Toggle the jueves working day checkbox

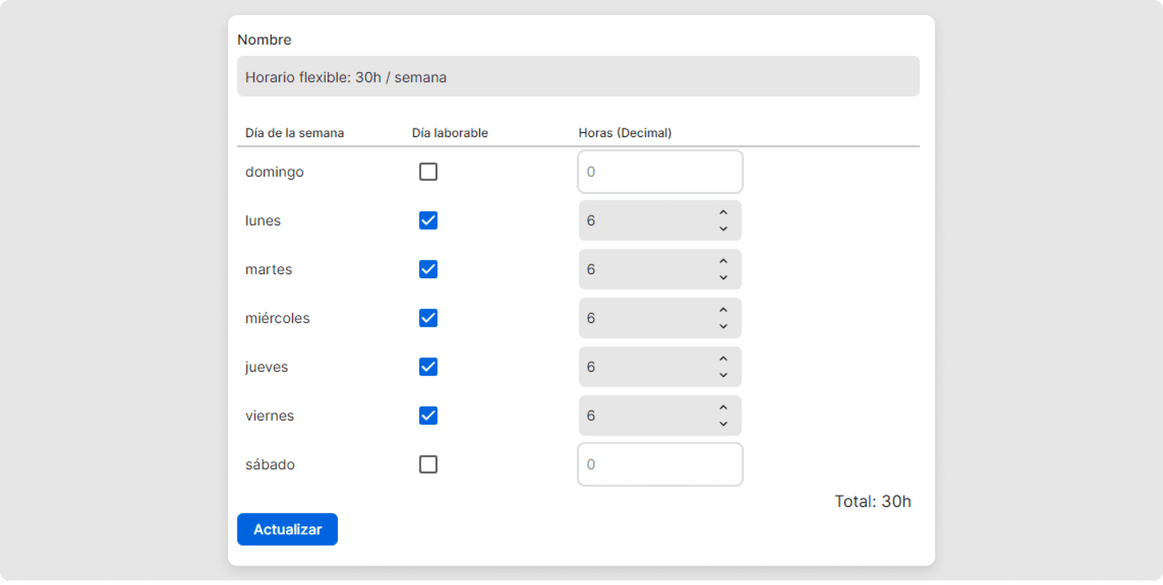(428, 367)
